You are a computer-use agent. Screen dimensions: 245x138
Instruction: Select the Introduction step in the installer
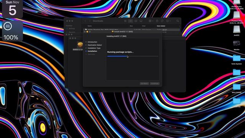pos(92,42)
